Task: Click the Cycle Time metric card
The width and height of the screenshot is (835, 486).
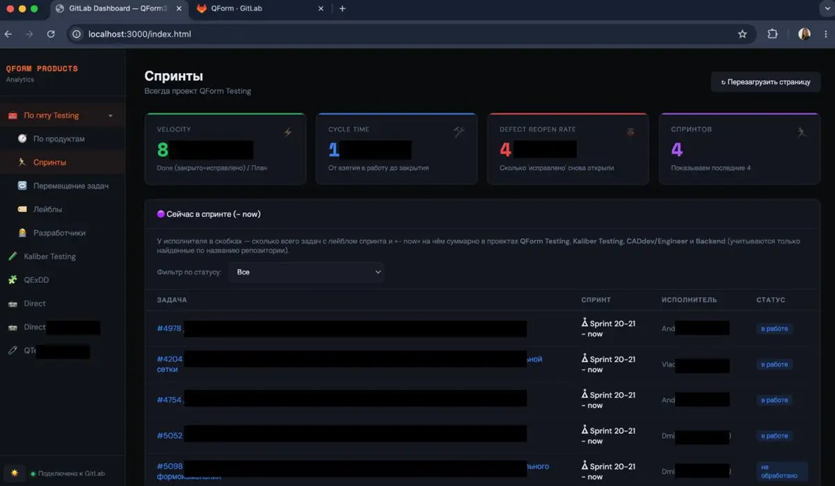Action: [397, 149]
